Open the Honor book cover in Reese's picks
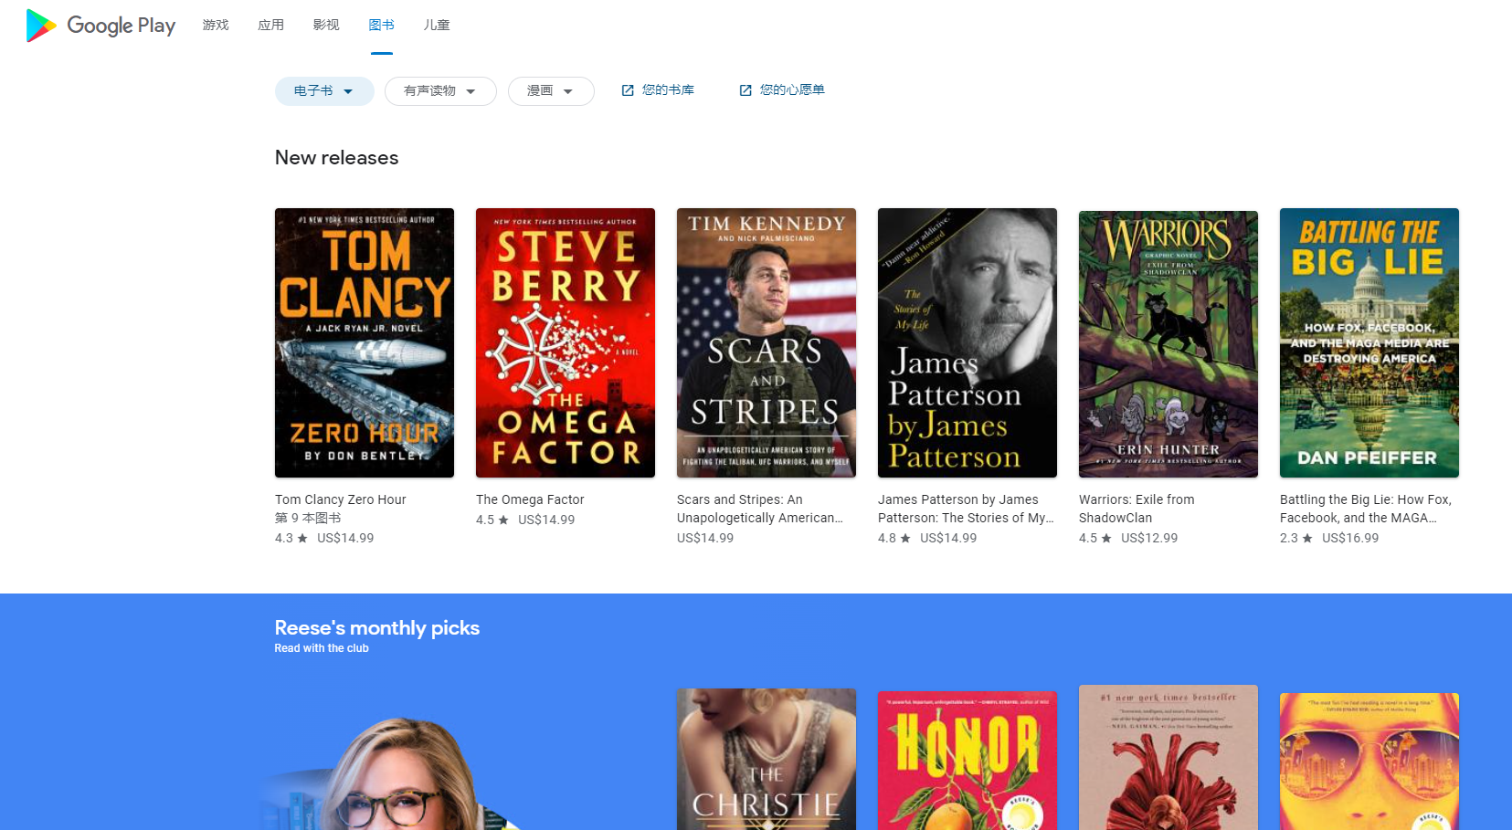Image resolution: width=1512 pixels, height=830 pixels. [967, 761]
